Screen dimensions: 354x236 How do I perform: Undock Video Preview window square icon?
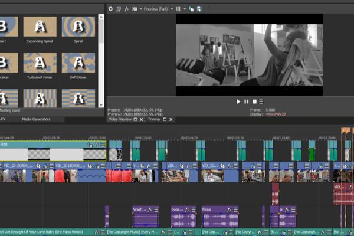[135, 119]
